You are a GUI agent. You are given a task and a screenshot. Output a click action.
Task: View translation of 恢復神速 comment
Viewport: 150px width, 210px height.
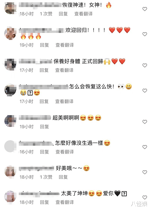83,14
